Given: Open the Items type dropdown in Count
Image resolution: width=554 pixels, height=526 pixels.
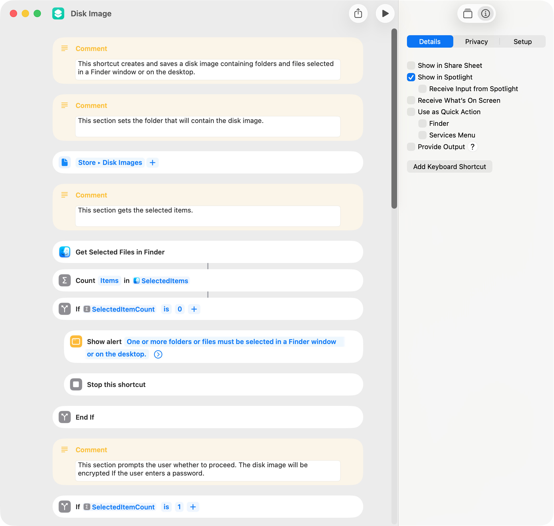Looking at the screenshot, I should tap(109, 280).
